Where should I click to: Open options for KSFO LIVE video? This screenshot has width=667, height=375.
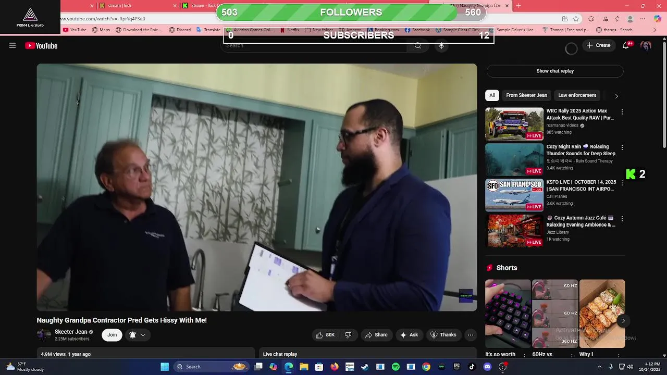click(x=622, y=183)
